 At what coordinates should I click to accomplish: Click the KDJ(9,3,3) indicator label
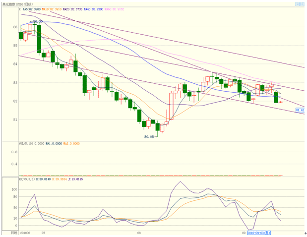(x=27, y=179)
